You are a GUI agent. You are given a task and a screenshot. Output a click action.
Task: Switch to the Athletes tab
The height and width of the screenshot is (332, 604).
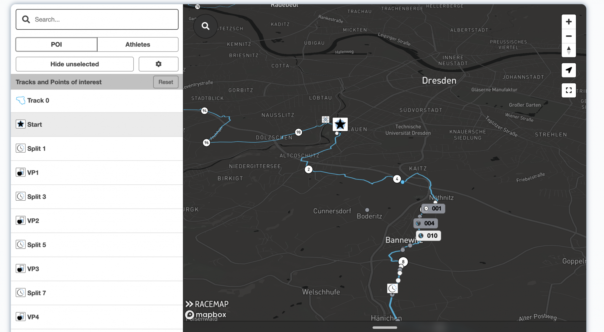[x=137, y=44]
